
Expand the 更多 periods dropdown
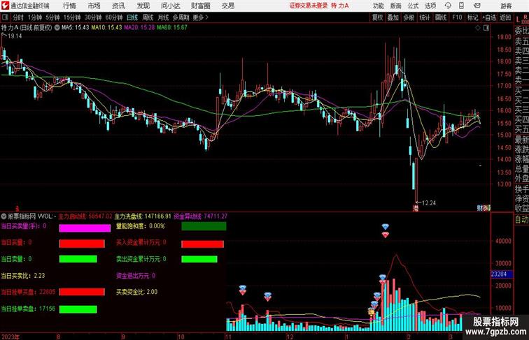click(200, 17)
